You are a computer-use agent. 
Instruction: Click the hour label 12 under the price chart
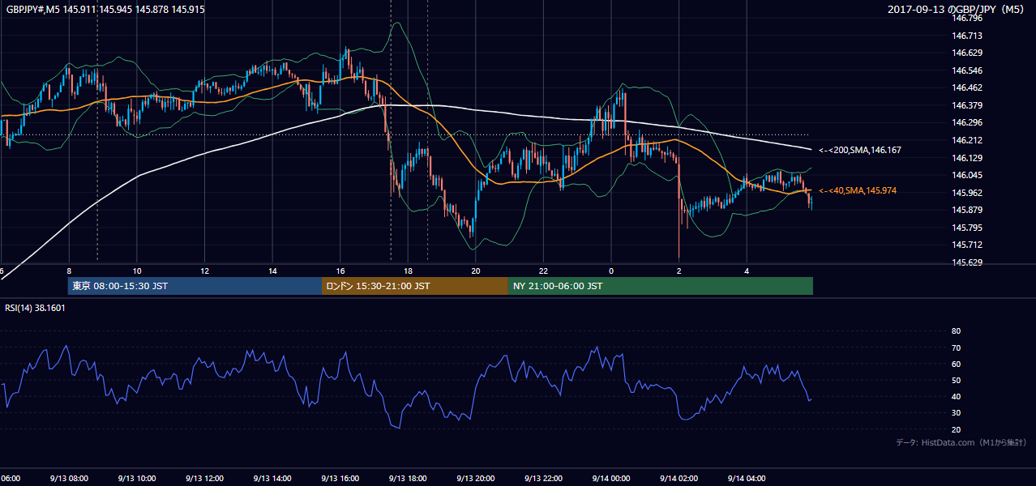coord(205,271)
